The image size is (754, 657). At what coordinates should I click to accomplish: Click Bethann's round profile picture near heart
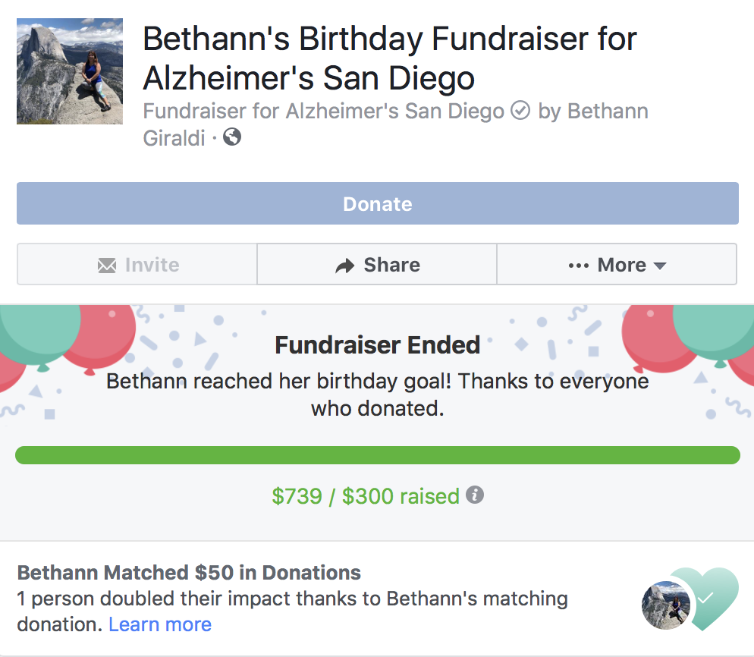667,605
